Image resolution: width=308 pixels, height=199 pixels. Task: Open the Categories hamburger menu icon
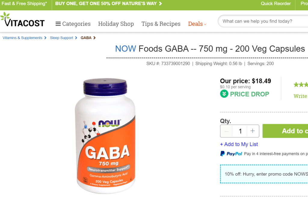pyautogui.click(x=58, y=24)
